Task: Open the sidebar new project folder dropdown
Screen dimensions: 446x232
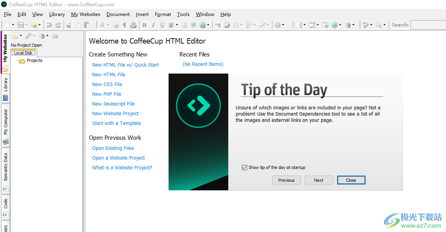Action: (21, 36)
